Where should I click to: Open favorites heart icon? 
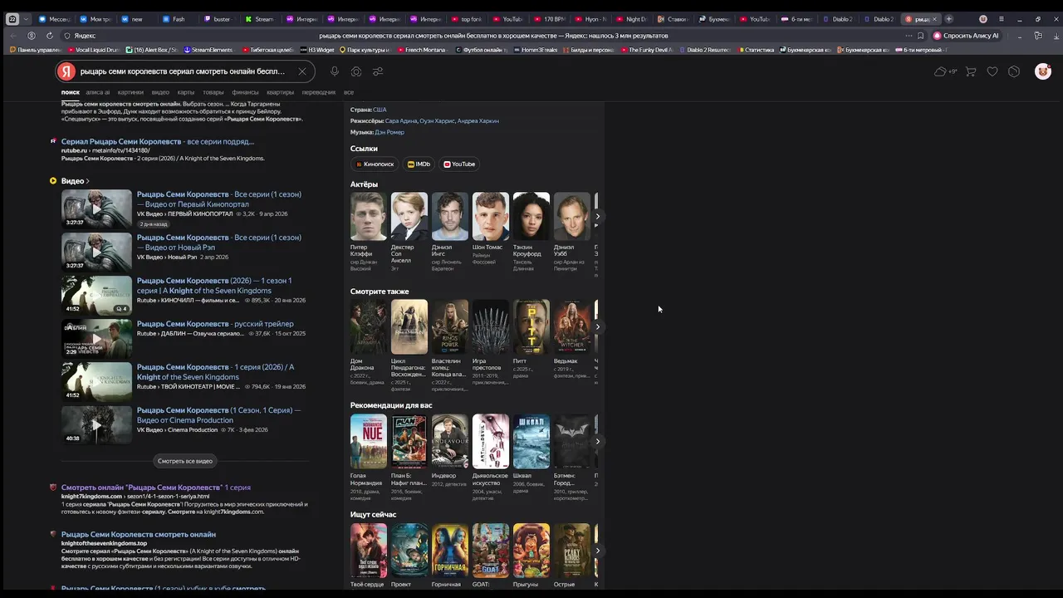(x=992, y=71)
